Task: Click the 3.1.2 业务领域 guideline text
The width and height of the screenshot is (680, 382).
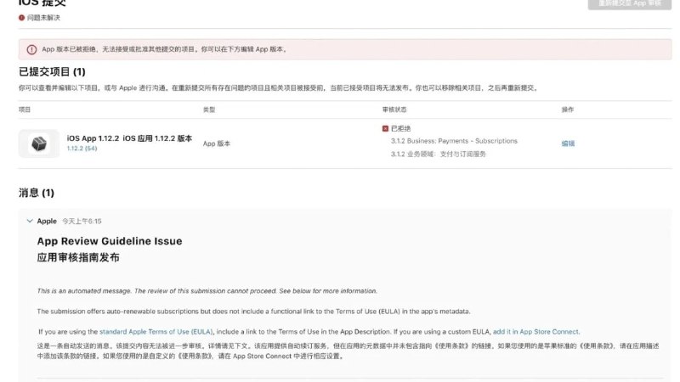Action: (x=439, y=154)
